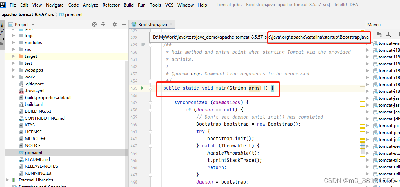Click the CONTRIBUTING.md markdown icon
Viewport: 400px width, 187px height.
(21, 118)
